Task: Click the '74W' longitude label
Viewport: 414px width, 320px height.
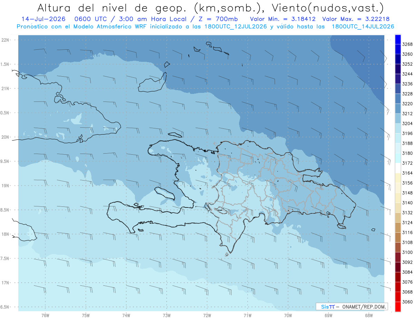Action: pyautogui.click(x=126, y=315)
